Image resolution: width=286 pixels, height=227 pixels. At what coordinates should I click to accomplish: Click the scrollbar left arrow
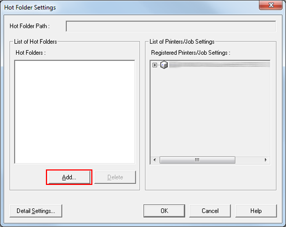click(155, 160)
